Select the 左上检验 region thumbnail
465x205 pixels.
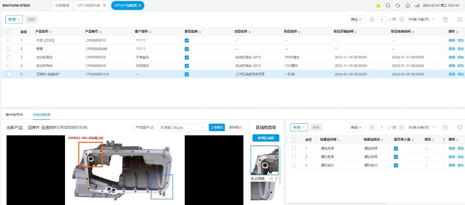[x=264, y=160]
